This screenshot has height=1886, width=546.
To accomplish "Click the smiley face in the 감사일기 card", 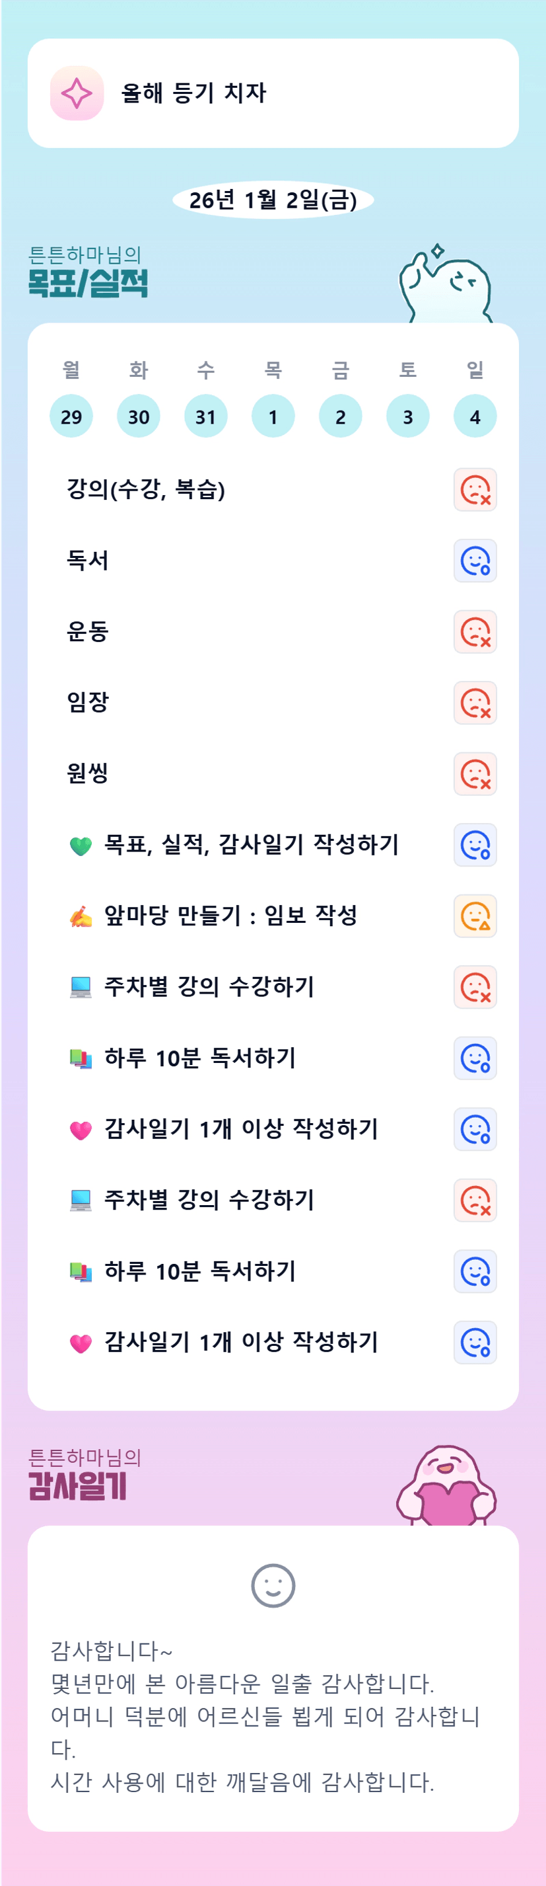I will coord(273,1586).
